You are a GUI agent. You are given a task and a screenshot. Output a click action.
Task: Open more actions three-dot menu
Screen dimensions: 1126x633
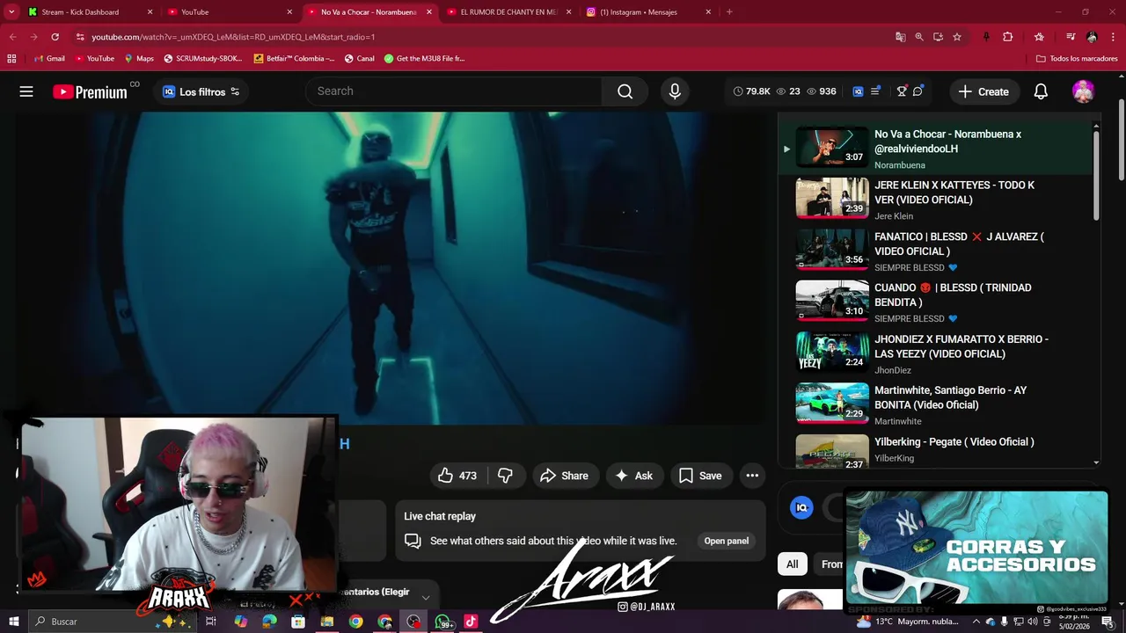tap(752, 476)
